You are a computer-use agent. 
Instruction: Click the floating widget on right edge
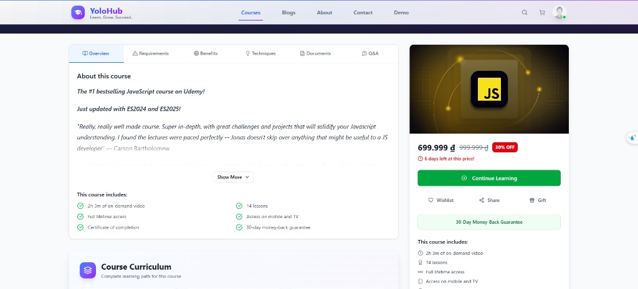[632, 138]
